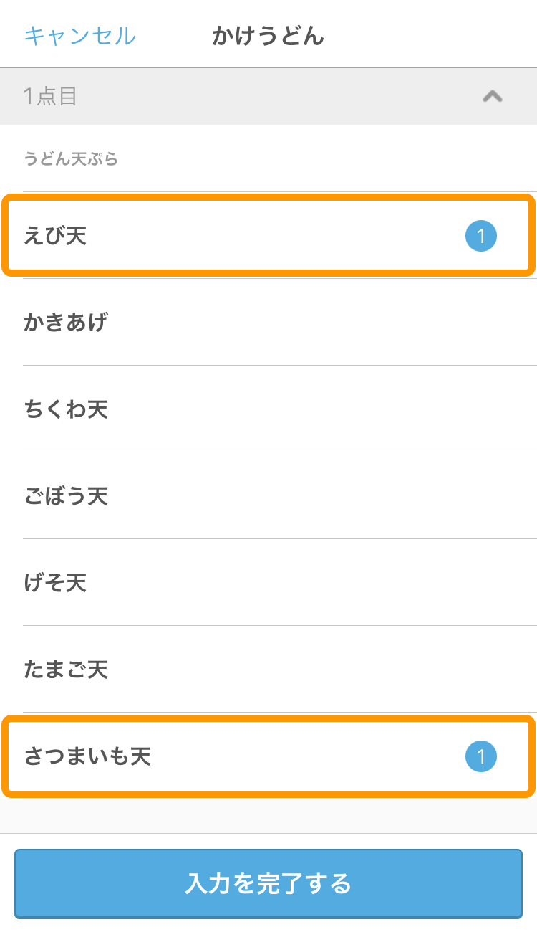Tap the かきあげ text label
Image resolution: width=537 pixels, height=932 pixels.
tap(66, 323)
